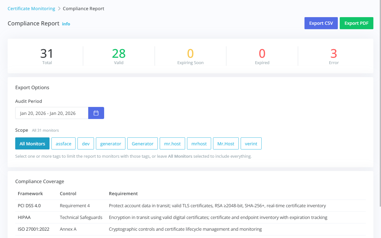The width and height of the screenshot is (381, 238).
Task: Select the All Monitors scope filter
Action: coord(32,143)
